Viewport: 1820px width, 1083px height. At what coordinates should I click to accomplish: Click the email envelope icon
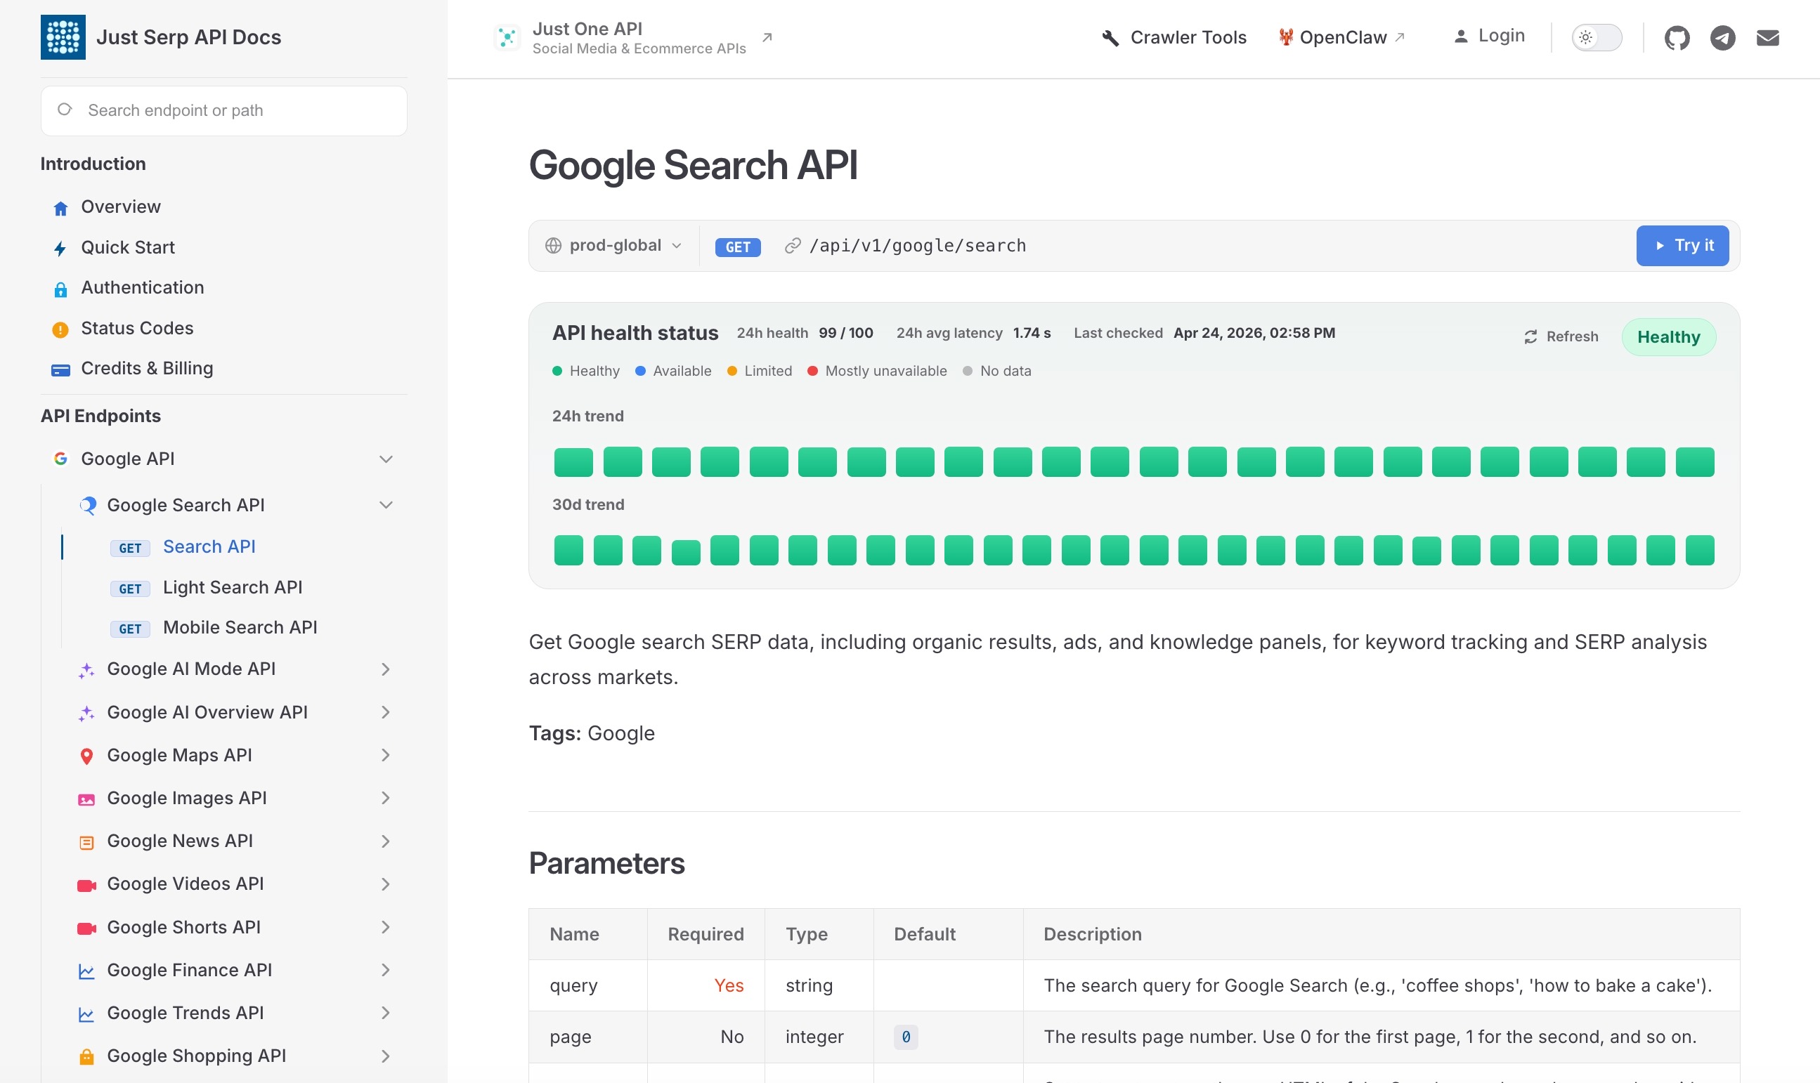[1767, 38]
